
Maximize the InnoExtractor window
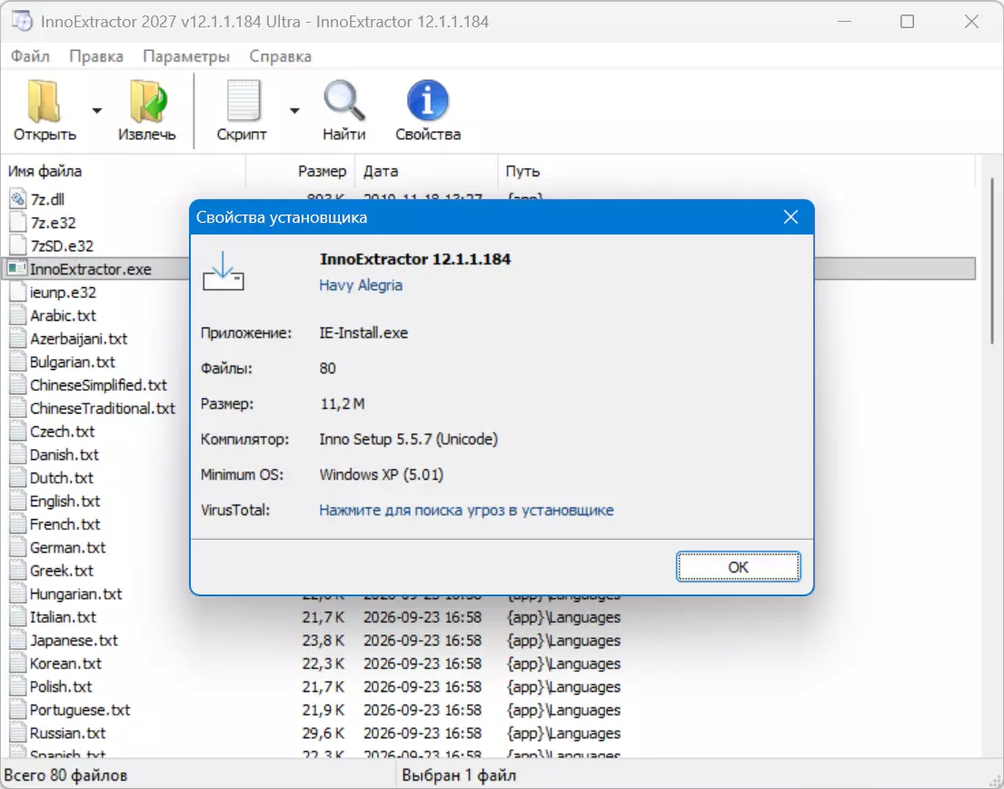(x=907, y=21)
